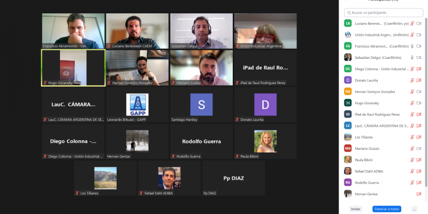Viewport: 428px width, 214px height.
Task: Click LB avatar next to Luciano Berenstein
Action: 348,24
